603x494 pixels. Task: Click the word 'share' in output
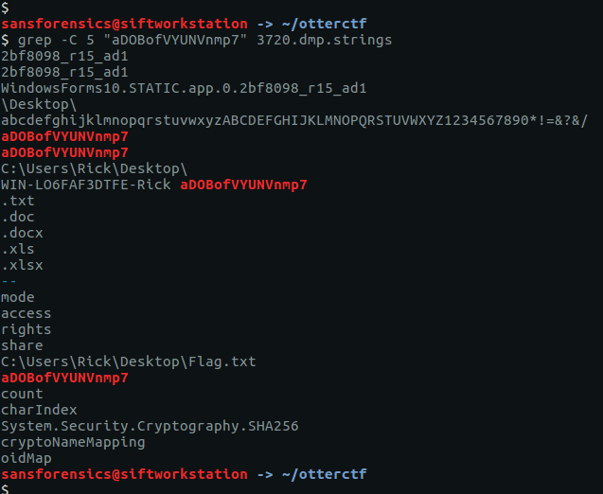[22, 345]
